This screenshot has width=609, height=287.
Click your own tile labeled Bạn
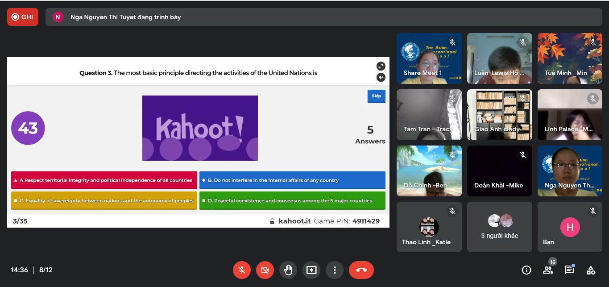coord(570,227)
